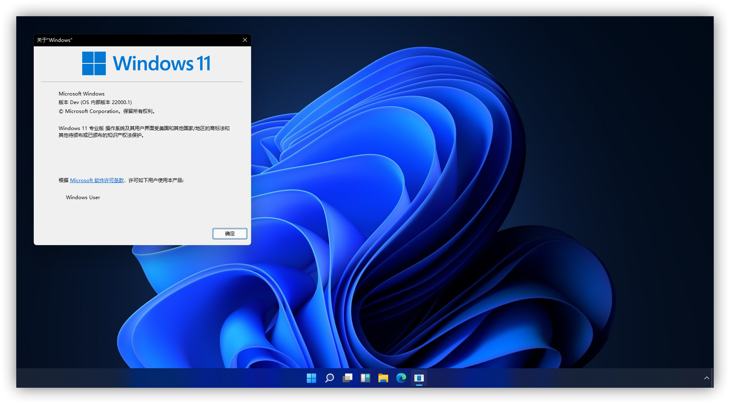Open the Start menu from the taskbar
The image size is (730, 404).
click(311, 378)
